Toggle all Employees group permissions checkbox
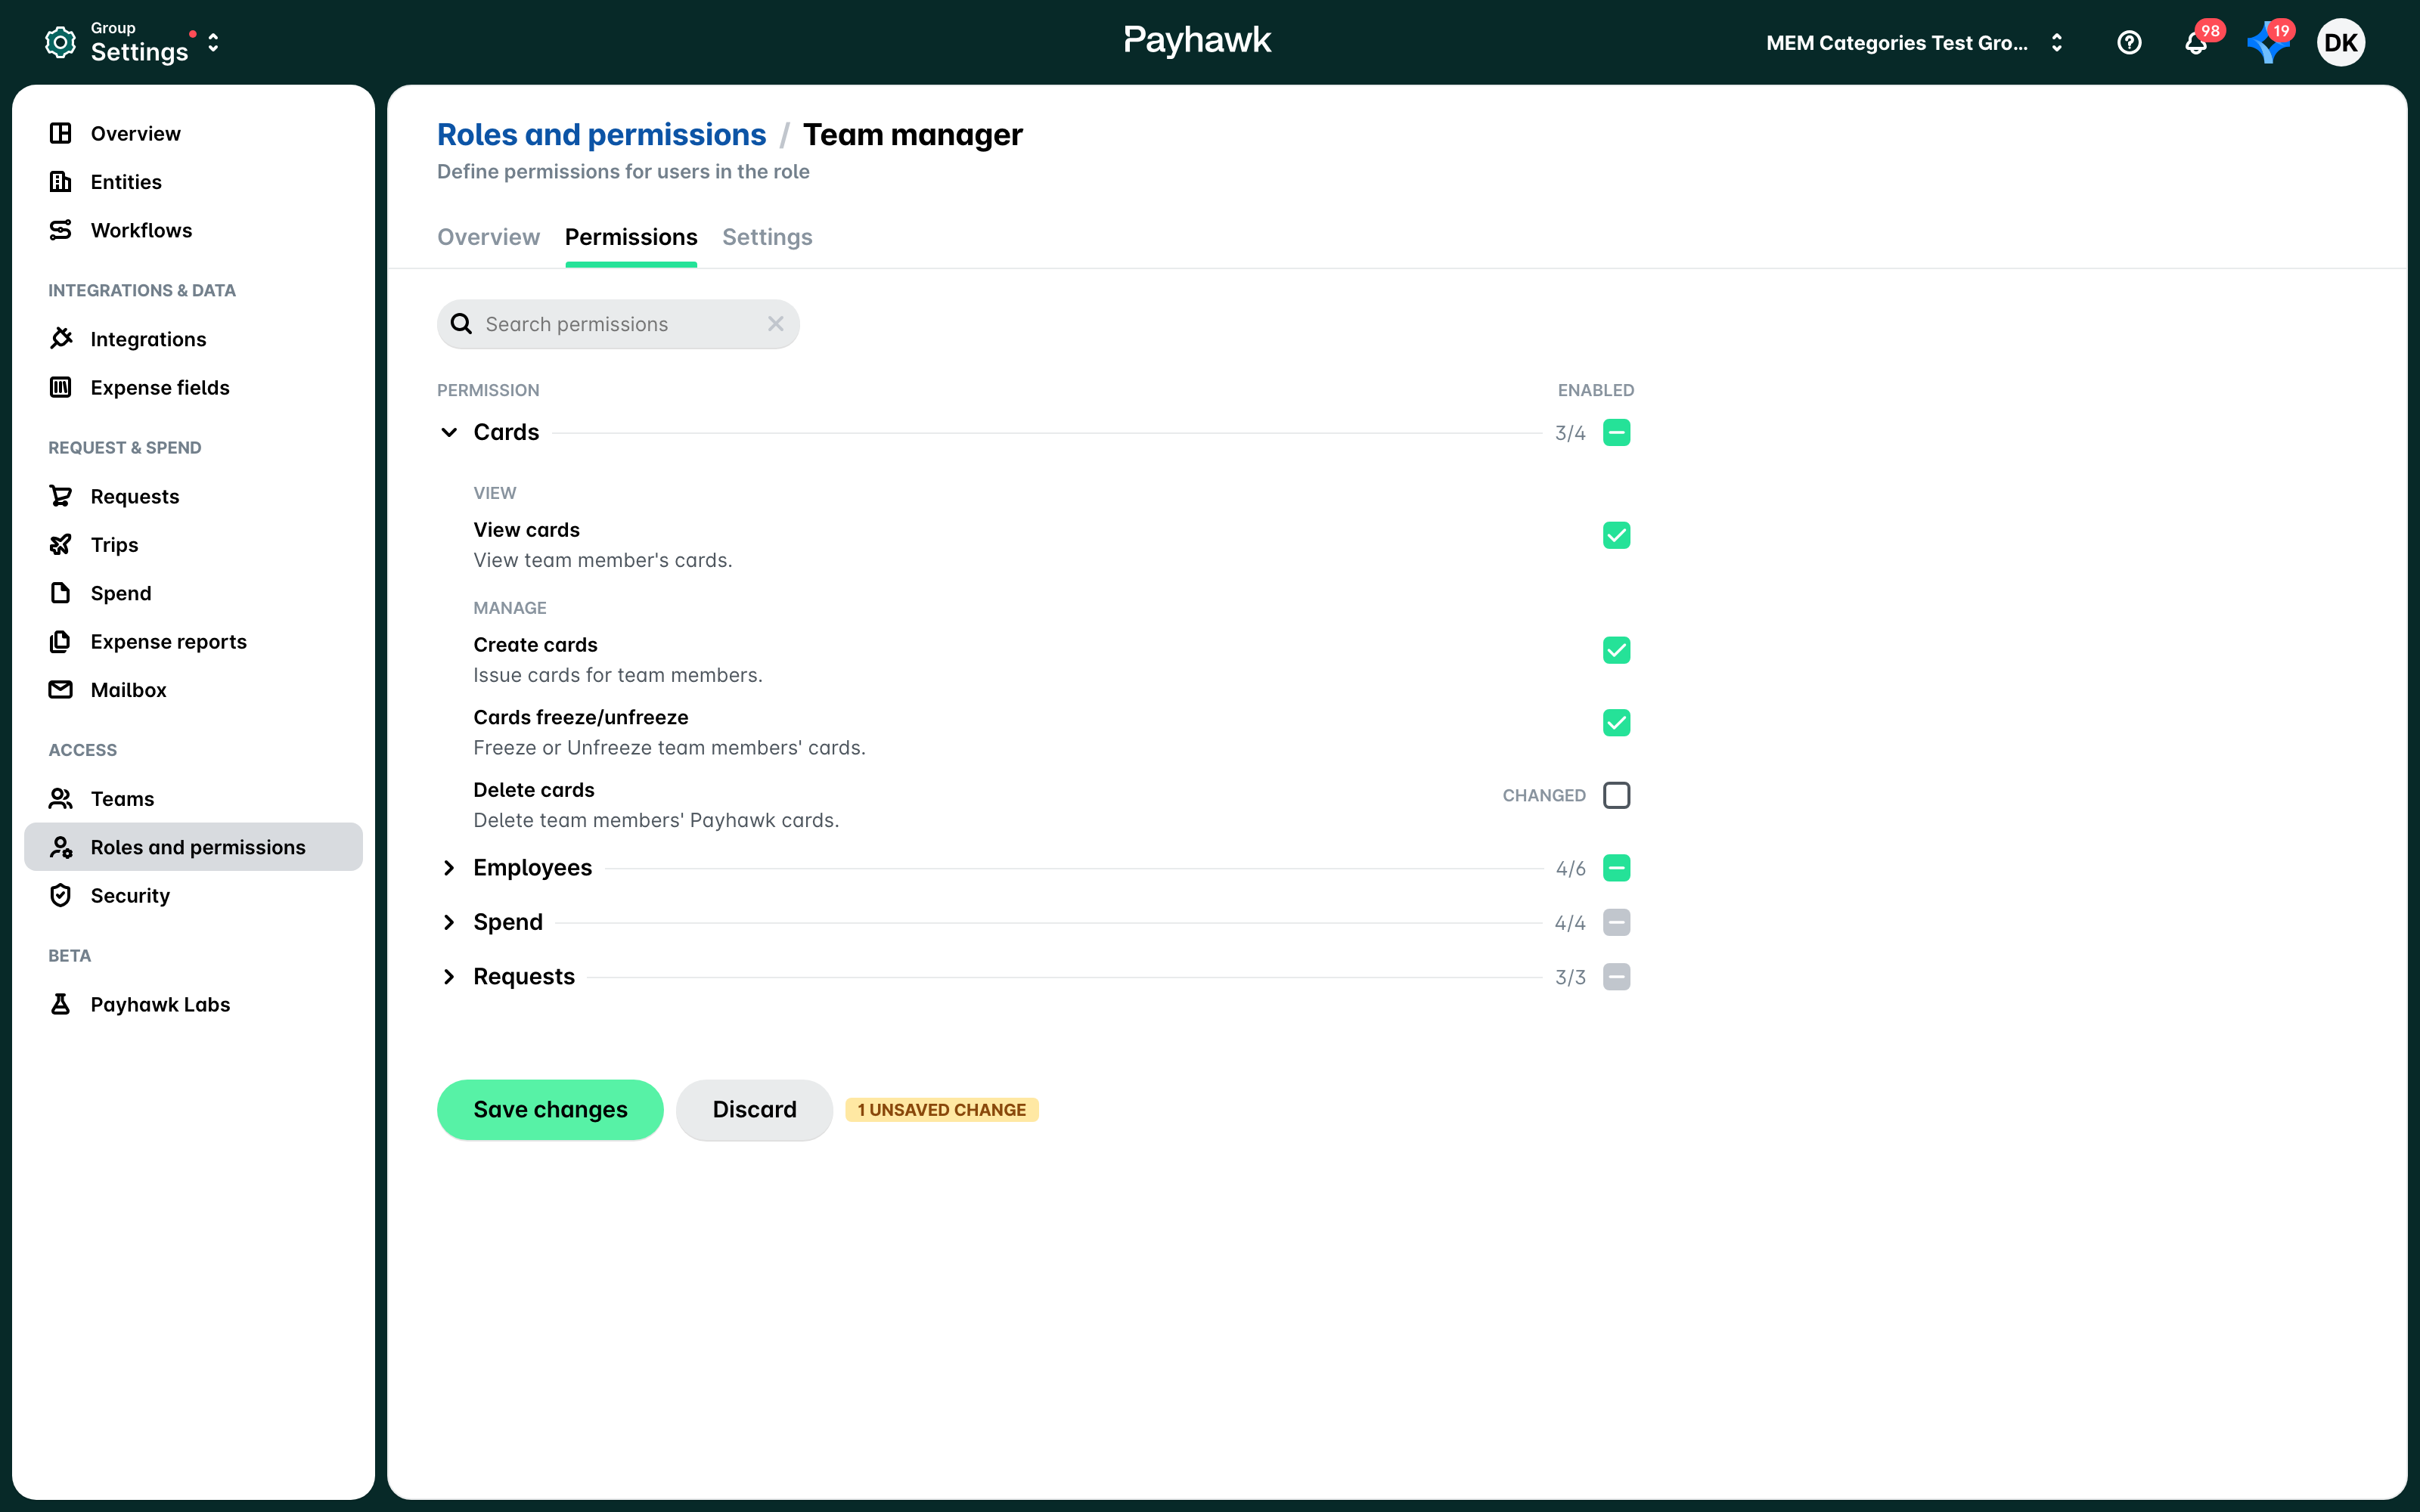The width and height of the screenshot is (2420, 1512). tap(1616, 868)
